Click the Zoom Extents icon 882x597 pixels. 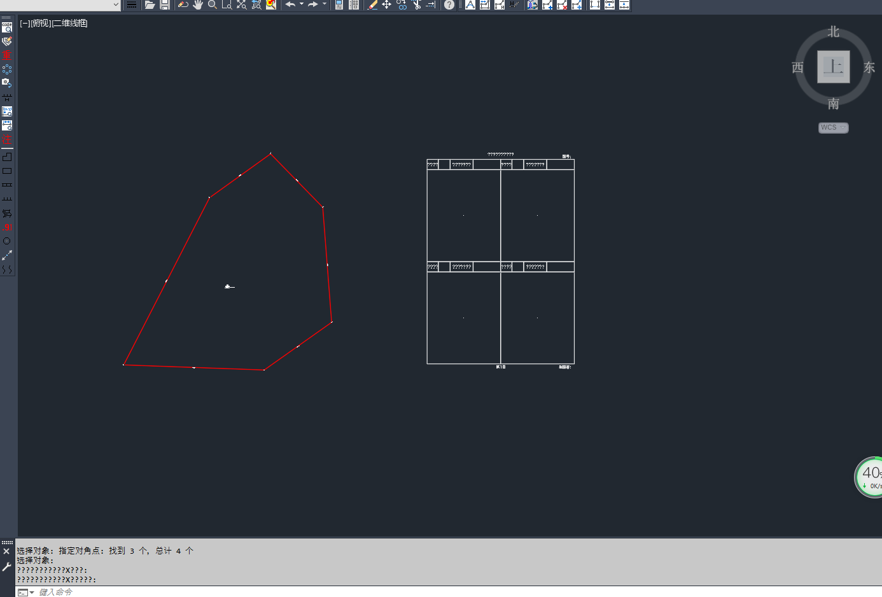point(242,4)
